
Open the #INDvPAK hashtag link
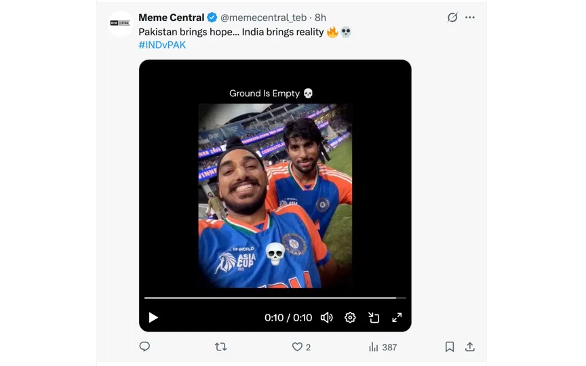tap(162, 45)
